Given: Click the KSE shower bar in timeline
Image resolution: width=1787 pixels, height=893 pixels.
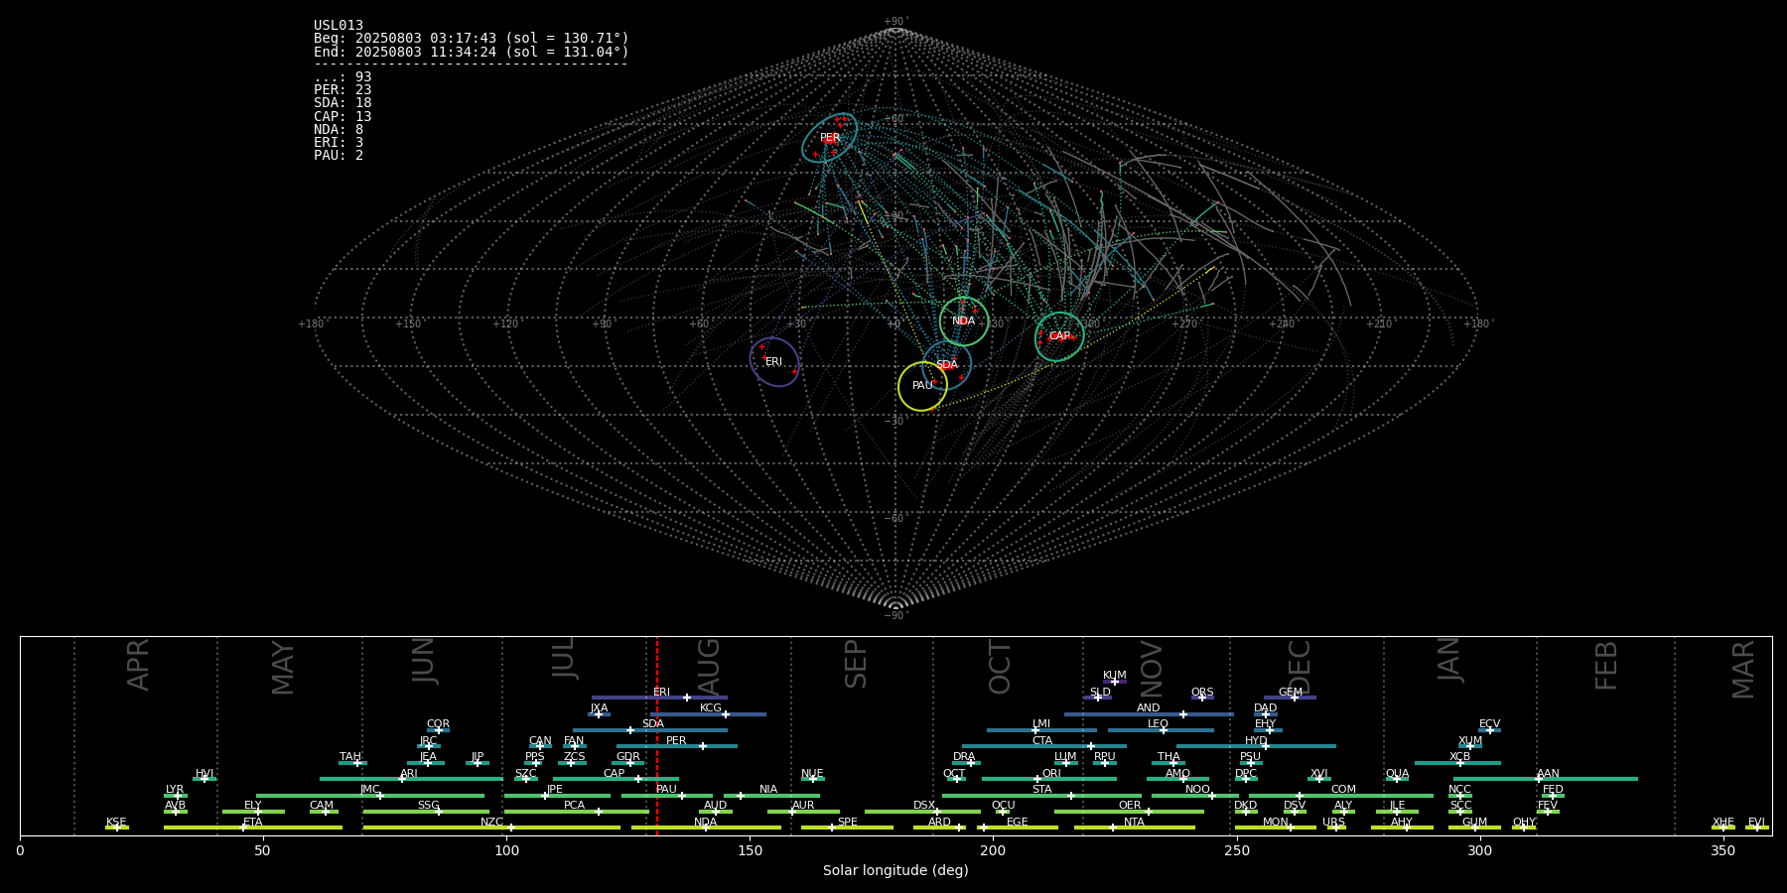Looking at the screenshot, I should [x=117, y=828].
